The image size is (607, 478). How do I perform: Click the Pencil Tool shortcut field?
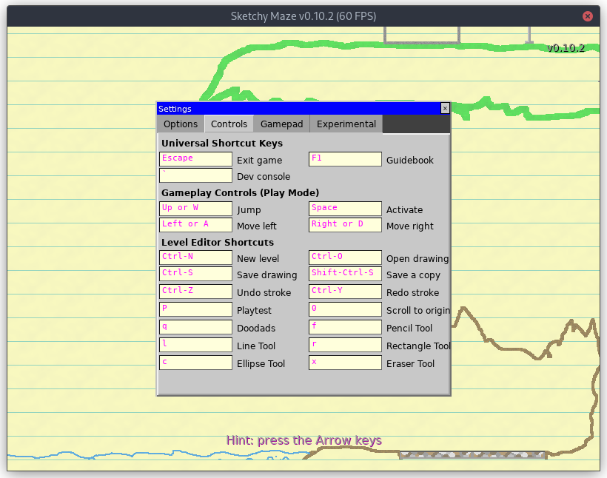point(345,327)
